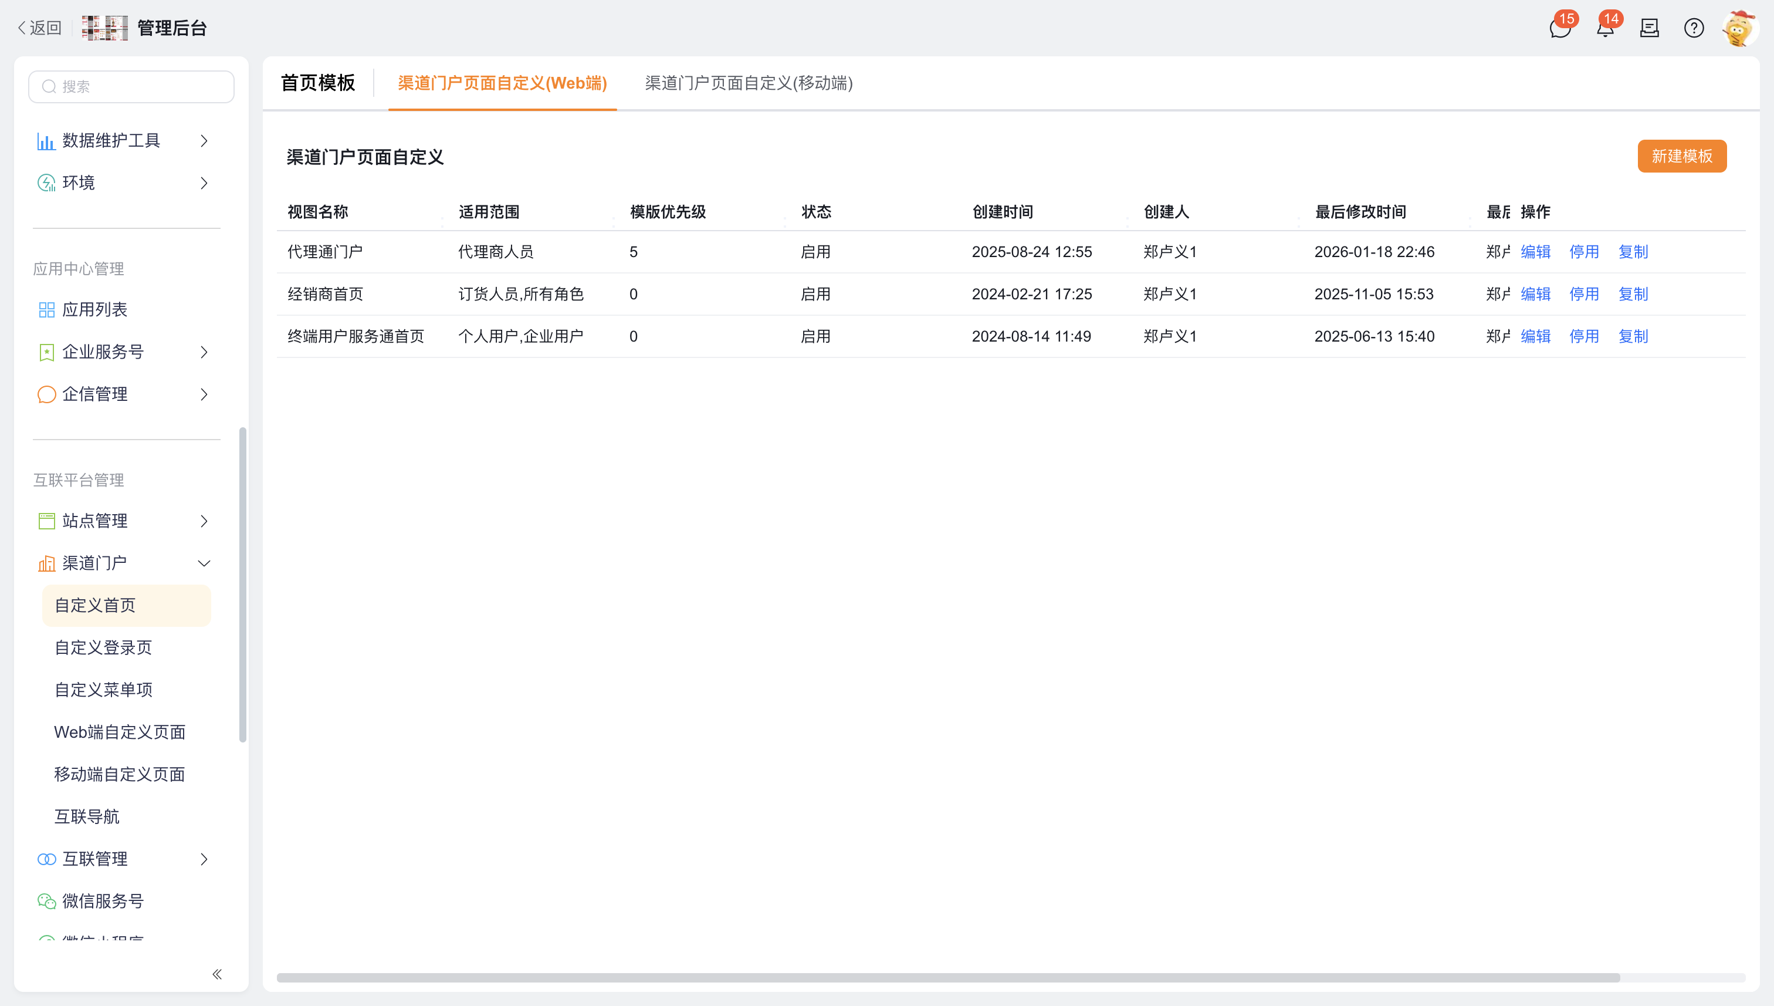Click the 新建模板 button
Screen dimensions: 1774x1006
point(1681,156)
